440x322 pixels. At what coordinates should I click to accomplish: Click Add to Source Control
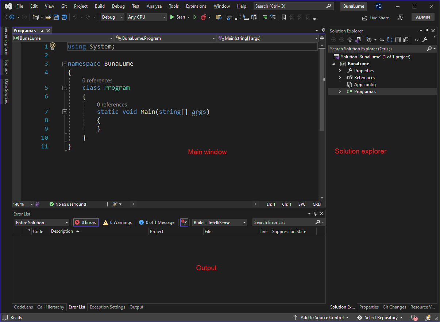point(321,318)
